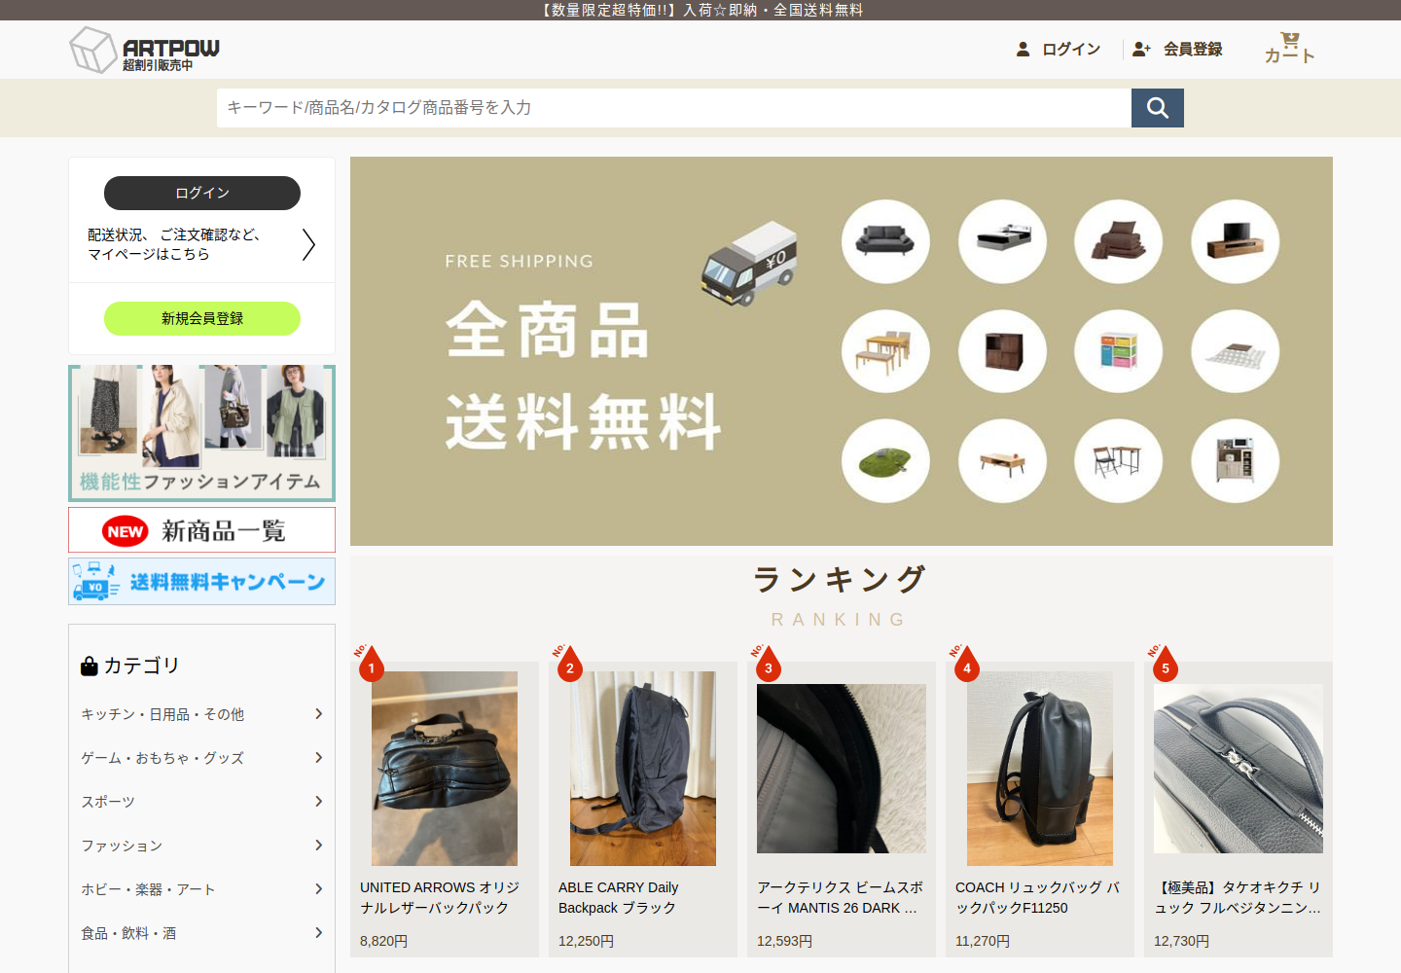This screenshot has height=973, width=1401.
Task: Select the desk and chair circle icon
Action: point(1118,461)
